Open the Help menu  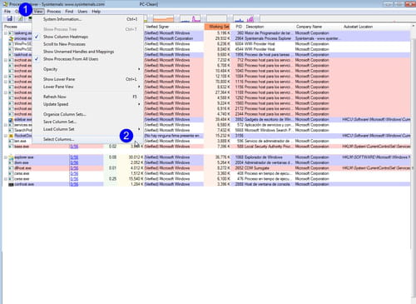[96, 12]
